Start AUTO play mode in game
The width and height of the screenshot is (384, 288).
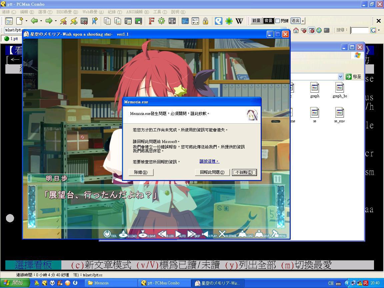(x=180, y=234)
